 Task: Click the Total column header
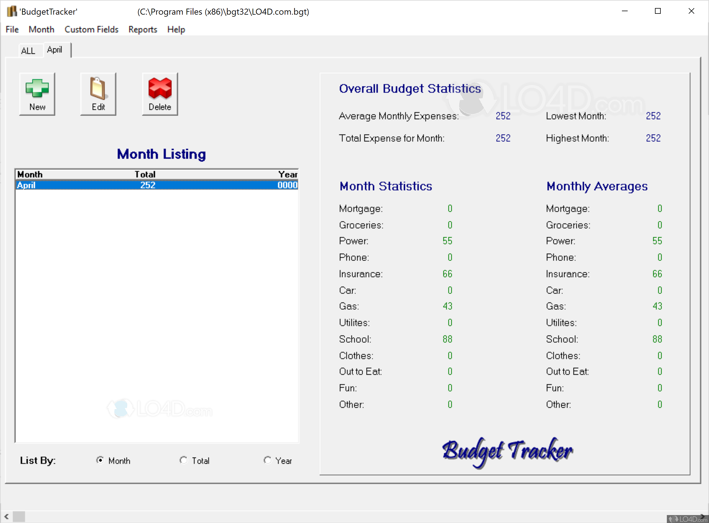[145, 174]
